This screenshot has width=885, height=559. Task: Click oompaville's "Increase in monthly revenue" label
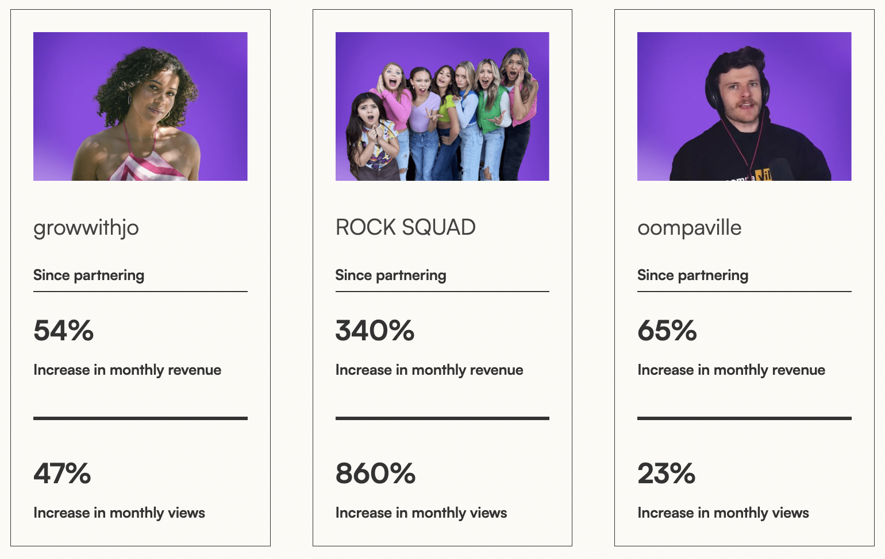(x=731, y=370)
